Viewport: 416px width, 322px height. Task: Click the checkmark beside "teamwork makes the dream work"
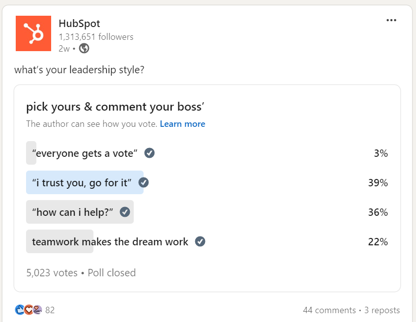coord(199,241)
